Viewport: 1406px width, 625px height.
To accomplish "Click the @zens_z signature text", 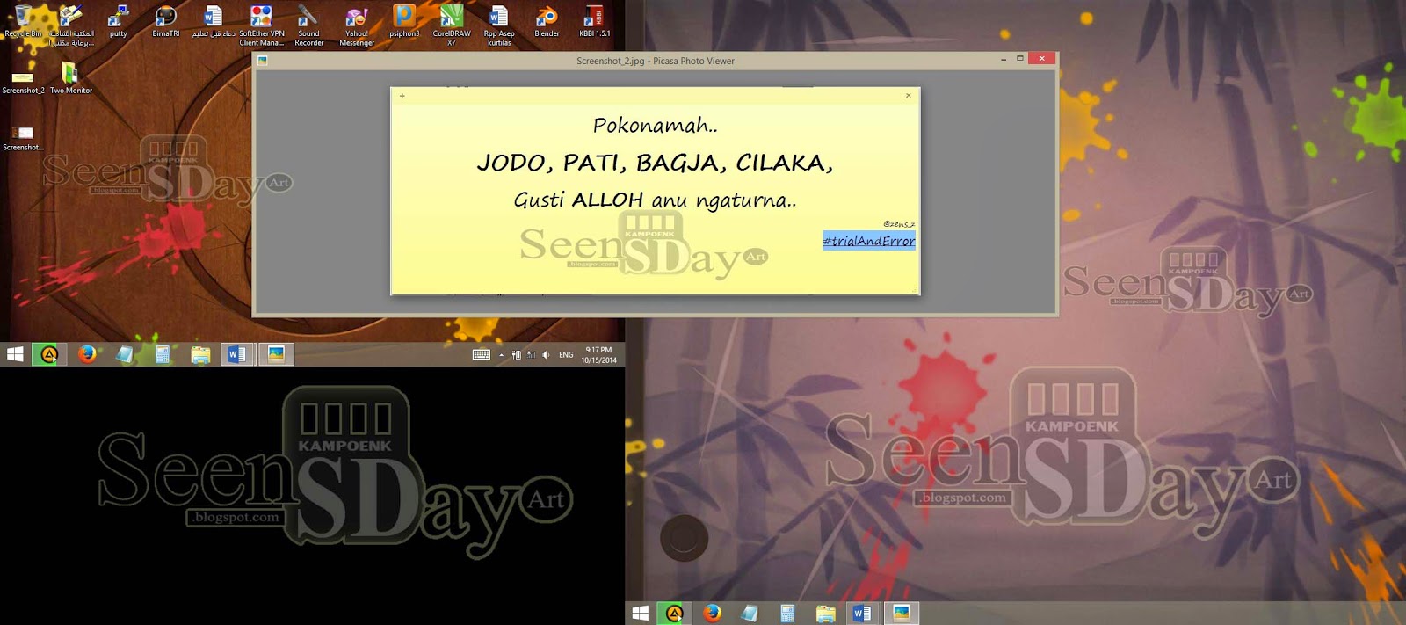I will coord(899,224).
